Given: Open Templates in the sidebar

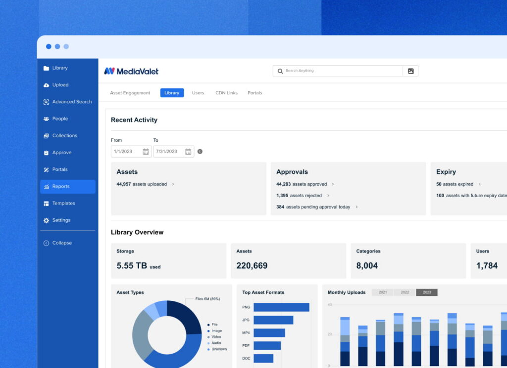Looking at the screenshot, I should point(64,204).
